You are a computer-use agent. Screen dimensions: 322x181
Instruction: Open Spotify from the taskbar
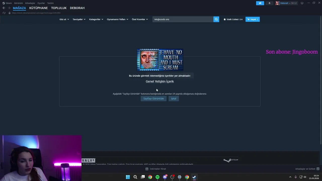157,177
